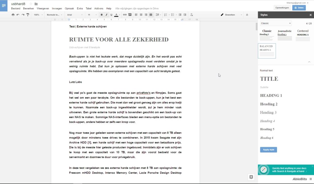Clear formatting with the Tx icon
The image size is (314, 184).
click(x=192, y=14)
